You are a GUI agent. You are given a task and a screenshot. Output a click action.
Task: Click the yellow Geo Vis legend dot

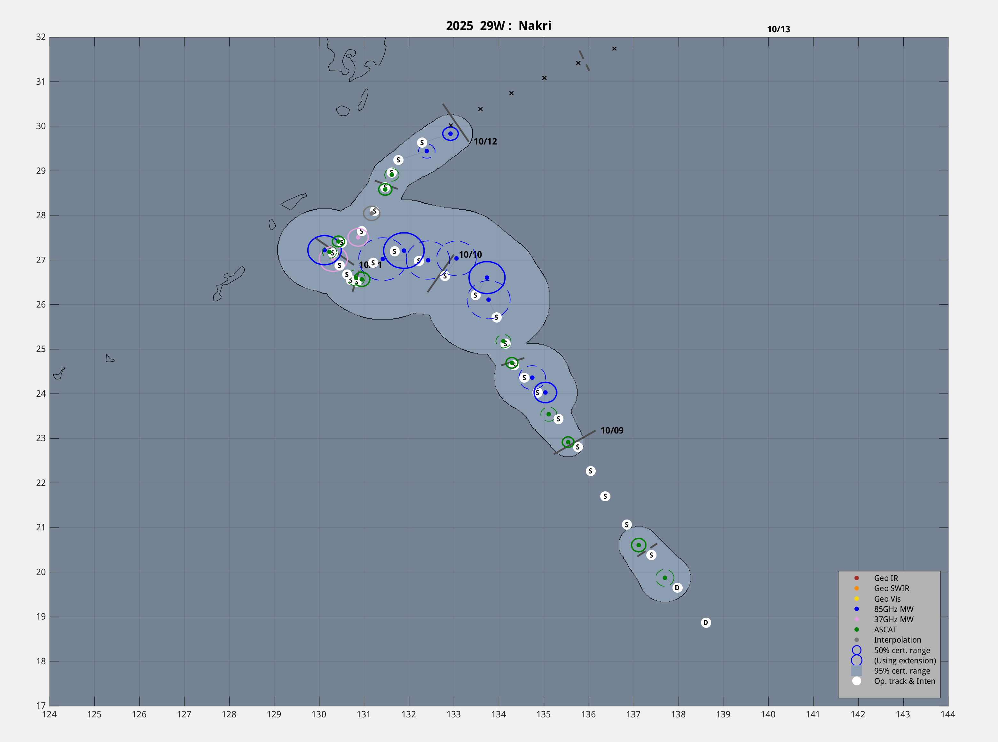pos(857,599)
